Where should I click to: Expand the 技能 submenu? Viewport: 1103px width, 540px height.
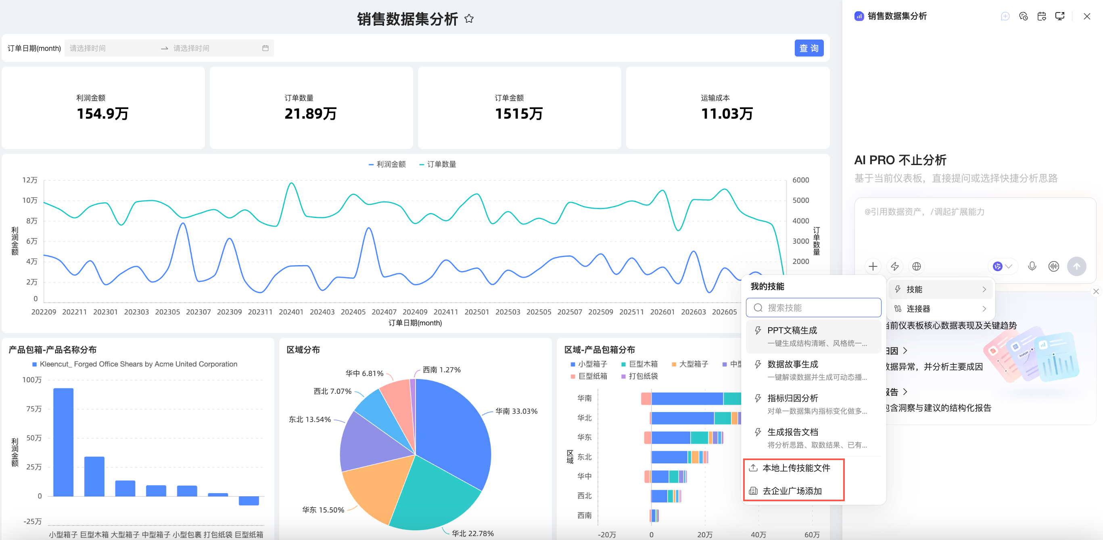click(x=942, y=289)
